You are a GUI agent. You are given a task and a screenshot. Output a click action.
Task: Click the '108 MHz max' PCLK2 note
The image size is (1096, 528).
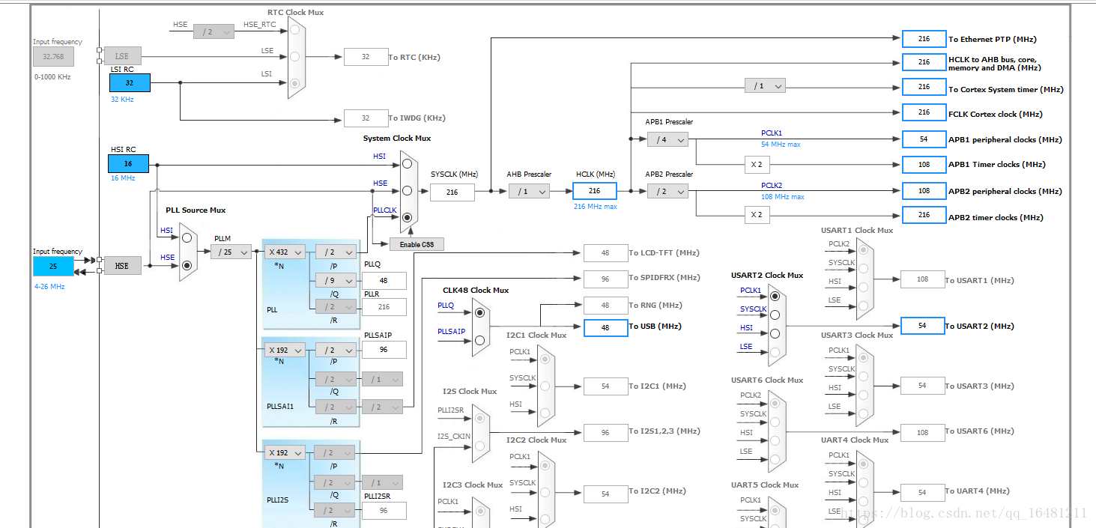pos(783,196)
